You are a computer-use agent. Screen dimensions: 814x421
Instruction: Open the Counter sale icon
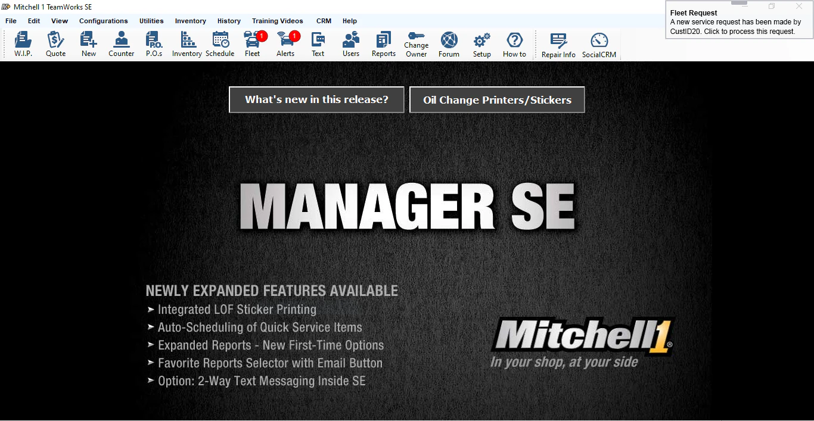click(x=122, y=45)
